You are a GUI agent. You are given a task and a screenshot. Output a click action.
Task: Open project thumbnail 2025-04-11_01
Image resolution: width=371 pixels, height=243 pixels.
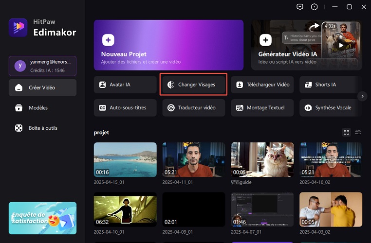click(194, 159)
